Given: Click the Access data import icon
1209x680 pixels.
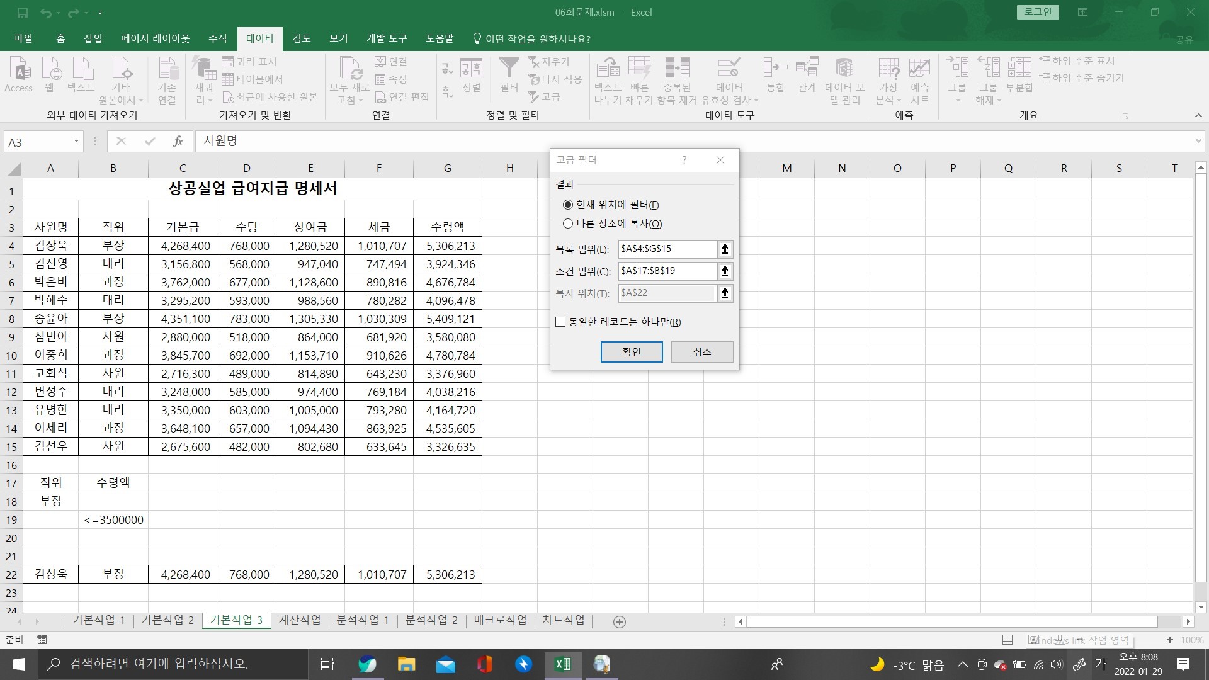Looking at the screenshot, I should point(19,68).
